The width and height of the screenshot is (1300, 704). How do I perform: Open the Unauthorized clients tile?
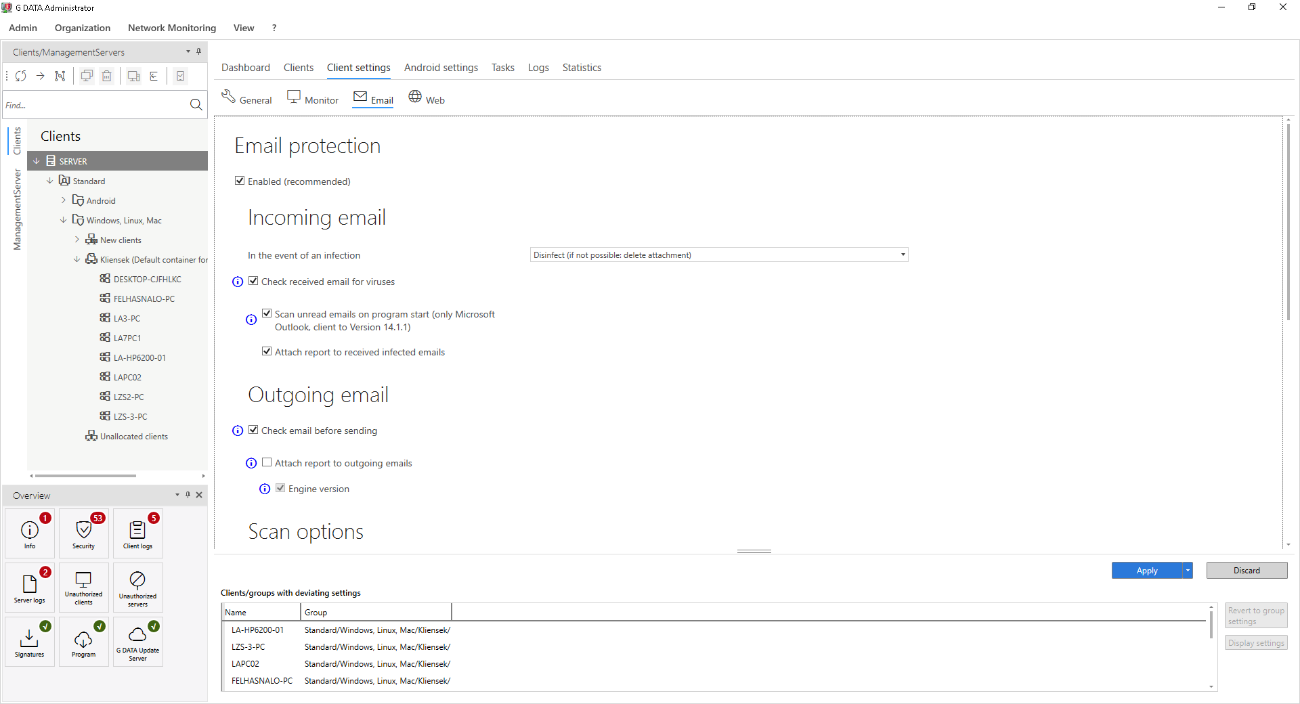tap(84, 588)
